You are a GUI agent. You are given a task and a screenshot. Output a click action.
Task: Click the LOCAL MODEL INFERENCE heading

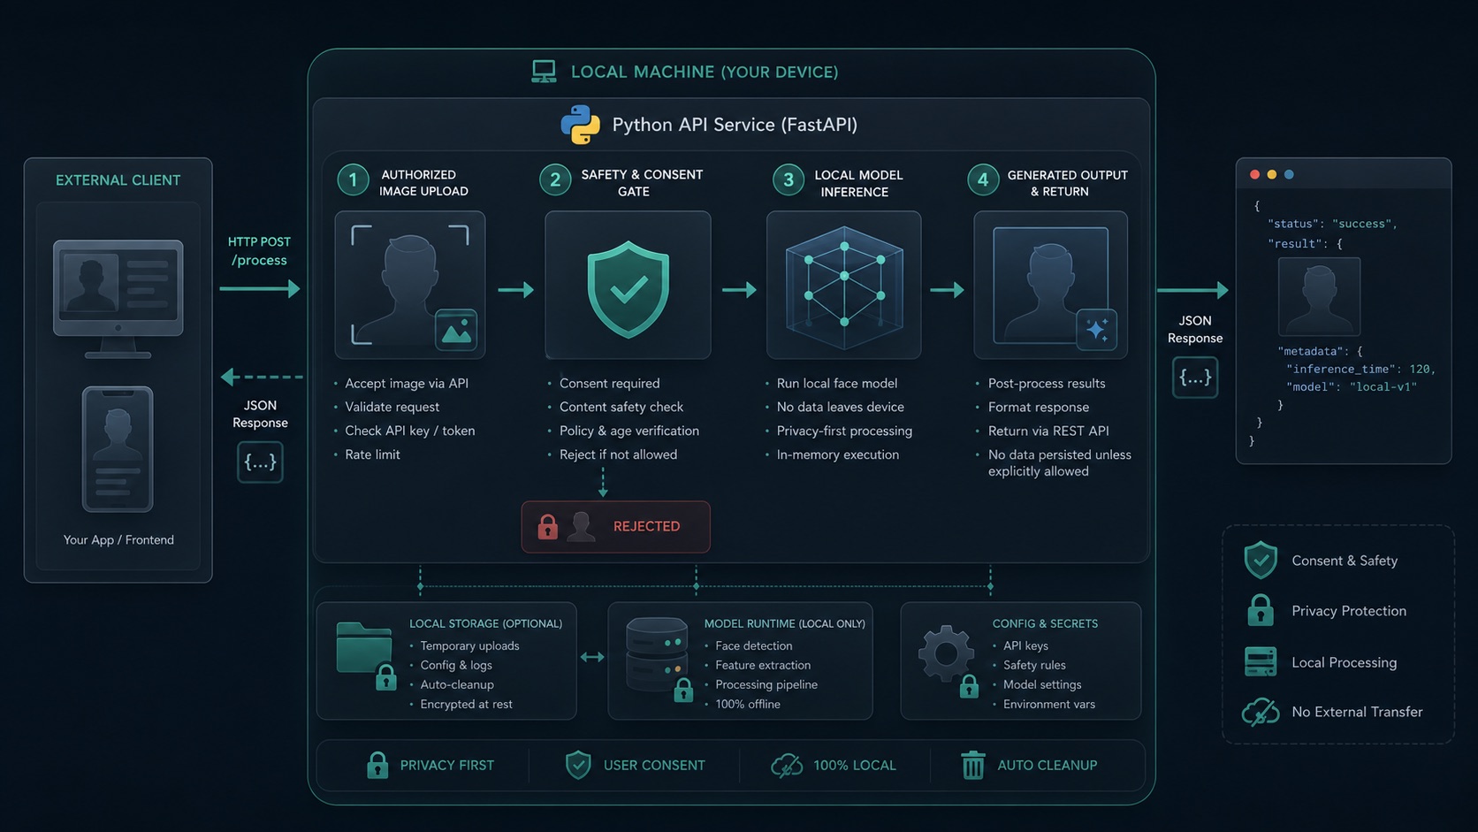click(x=857, y=183)
